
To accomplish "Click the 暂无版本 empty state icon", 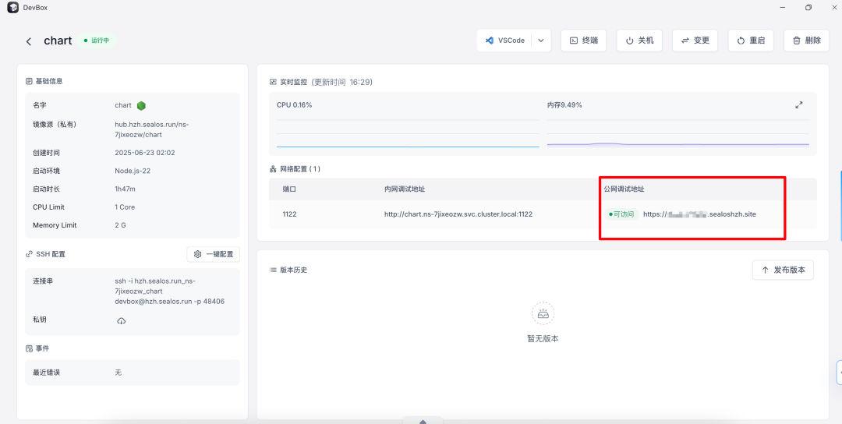I will point(543,313).
